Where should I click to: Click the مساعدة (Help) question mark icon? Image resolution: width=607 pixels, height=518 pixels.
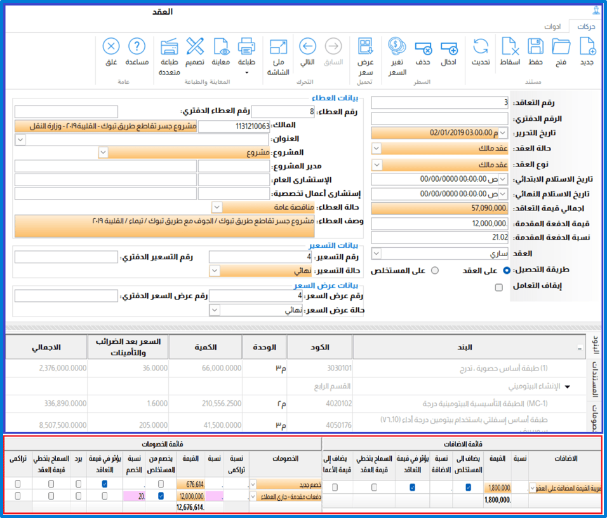[x=137, y=46]
